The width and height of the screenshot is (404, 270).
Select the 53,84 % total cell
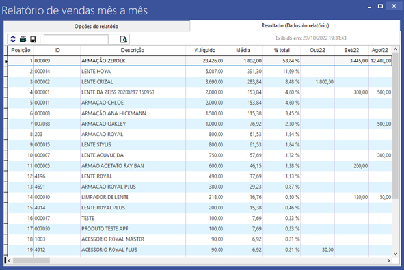281,61
